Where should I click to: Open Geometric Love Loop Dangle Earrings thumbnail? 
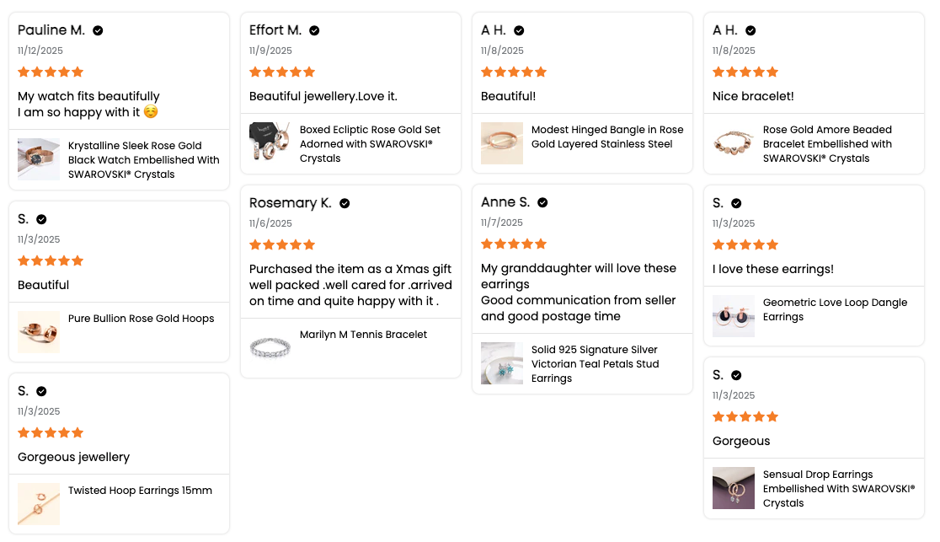click(x=734, y=316)
